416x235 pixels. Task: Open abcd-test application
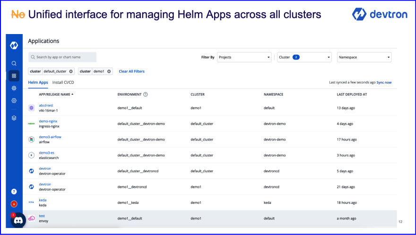pos(46,105)
